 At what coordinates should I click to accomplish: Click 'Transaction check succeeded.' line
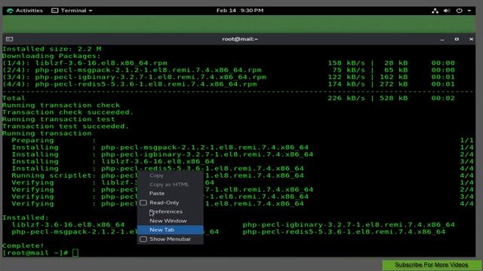(68, 112)
